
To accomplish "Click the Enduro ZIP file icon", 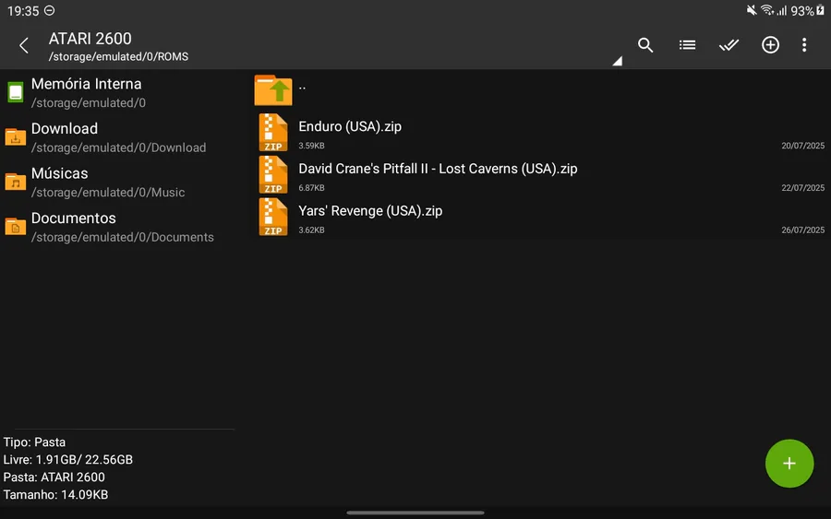I will (x=273, y=132).
